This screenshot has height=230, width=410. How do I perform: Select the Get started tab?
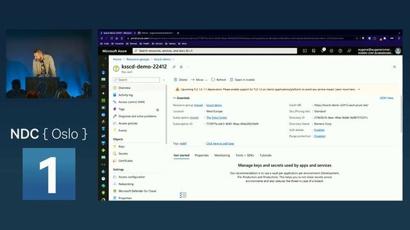pyautogui.click(x=181, y=155)
